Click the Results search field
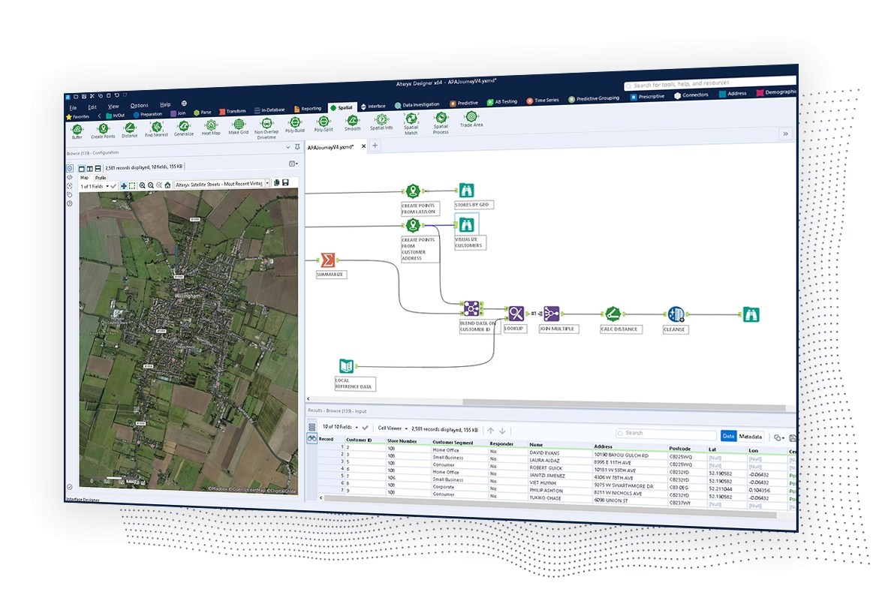The height and width of the screenshot is (598, 885). tap(666, 433)
